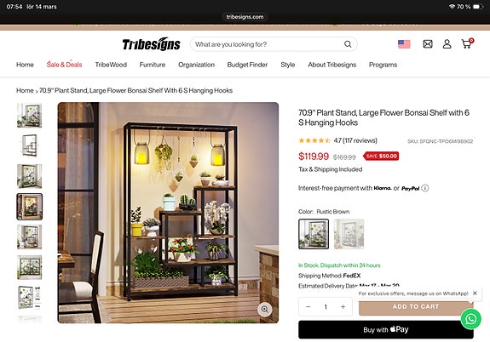Click the Home breadcrumb link

[x=25, y=90]
